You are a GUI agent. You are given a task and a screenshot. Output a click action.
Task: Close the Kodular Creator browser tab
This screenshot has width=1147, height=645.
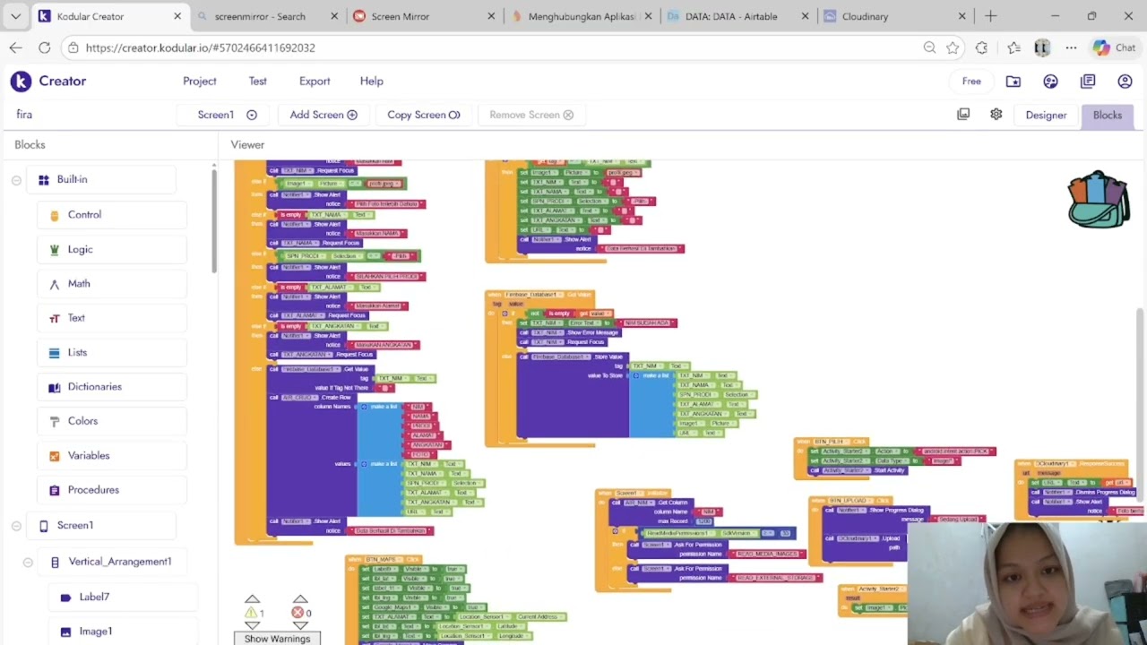[x=177, y=16]
